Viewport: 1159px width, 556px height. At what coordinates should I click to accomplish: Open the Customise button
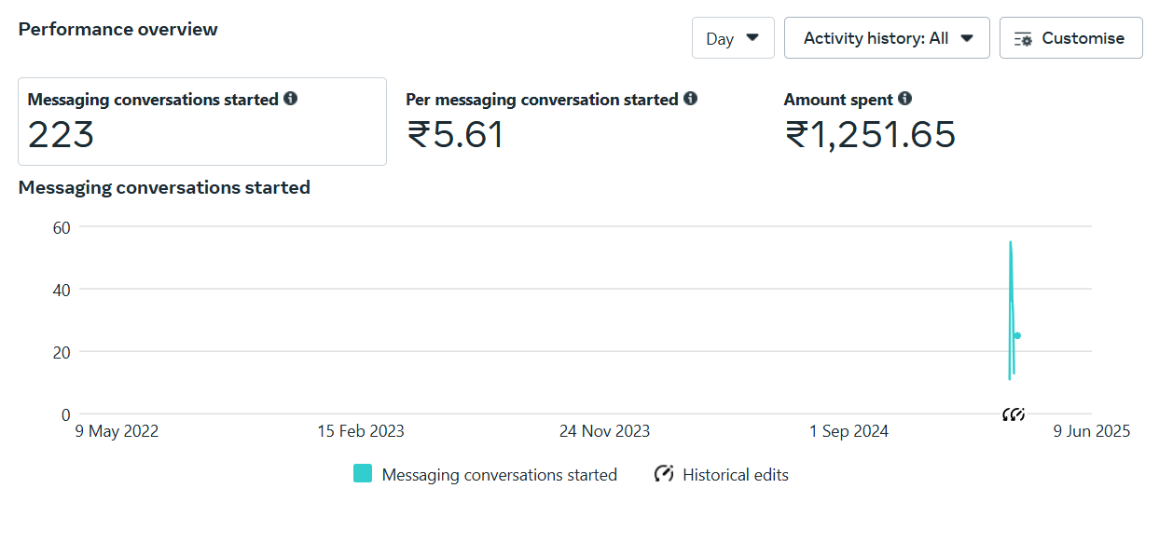click(1070, 38)
